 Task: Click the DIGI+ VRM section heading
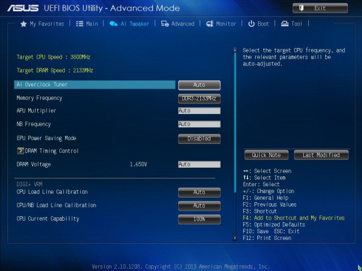(29, 185)
